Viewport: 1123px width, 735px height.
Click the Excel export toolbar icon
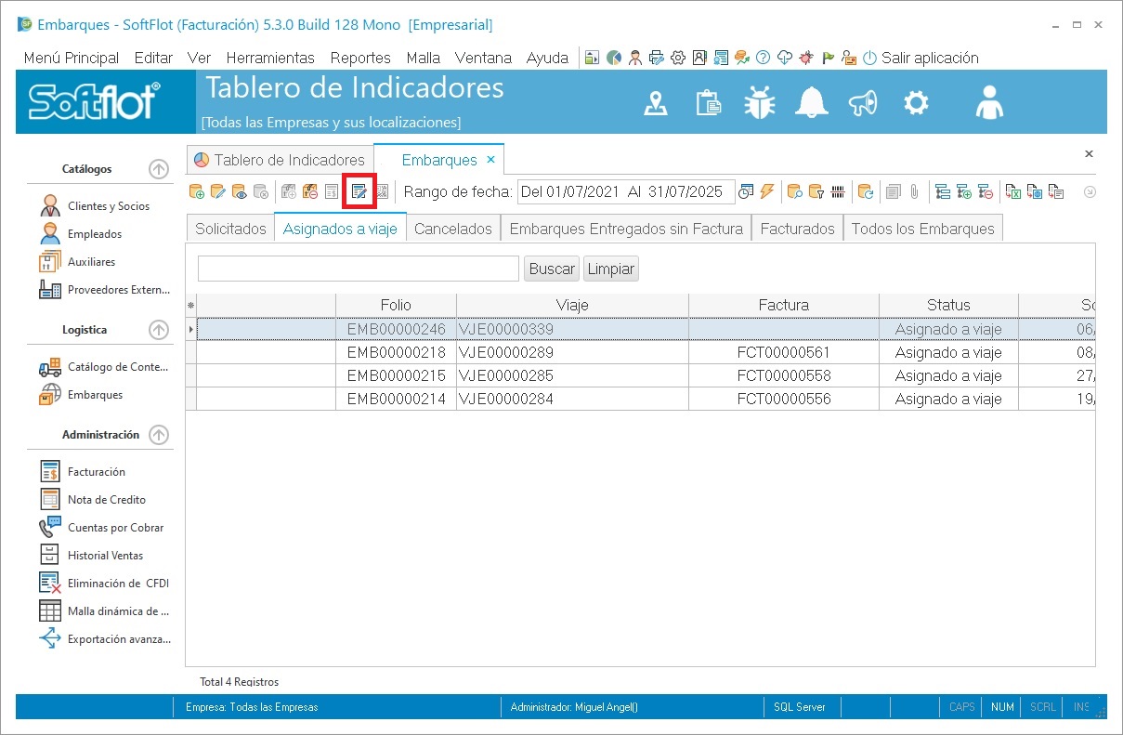point(1013,192)
